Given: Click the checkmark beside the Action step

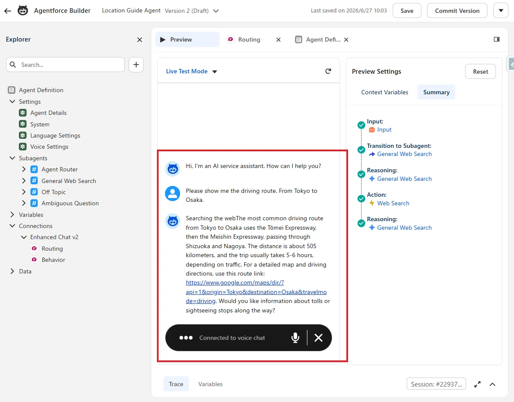Looking at the screenshot, I should [x=361, y=198].
